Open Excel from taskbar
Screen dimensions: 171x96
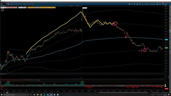[x=44, y=95]
